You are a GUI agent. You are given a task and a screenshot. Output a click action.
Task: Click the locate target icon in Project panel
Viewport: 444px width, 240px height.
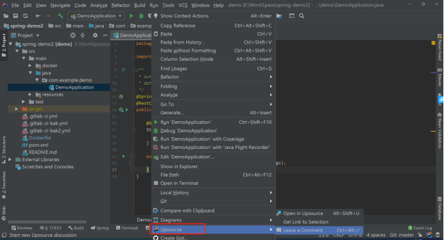point(73,35)
